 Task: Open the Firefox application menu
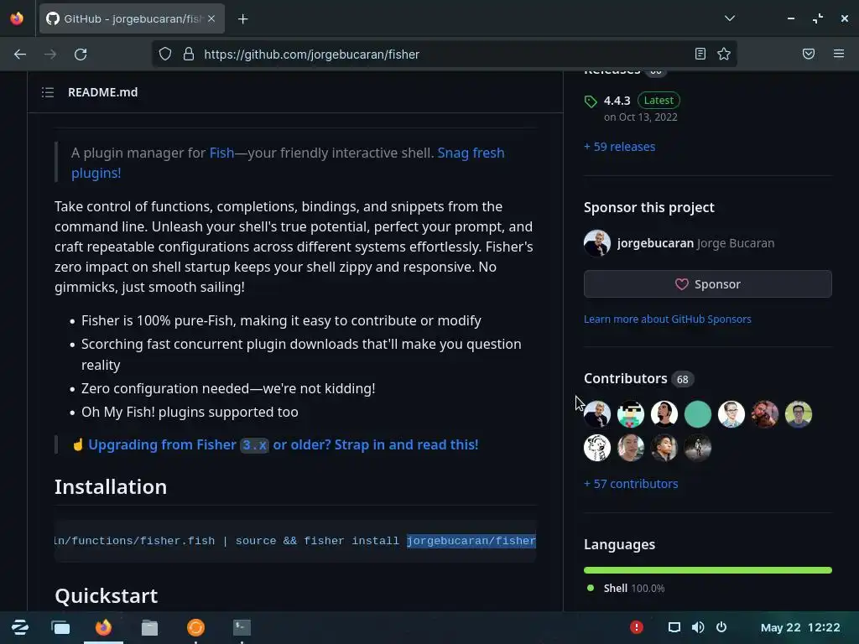tap(839, 54)
